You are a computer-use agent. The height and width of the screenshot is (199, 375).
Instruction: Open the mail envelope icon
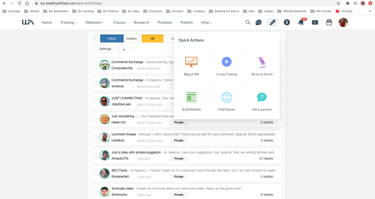pyautogui.click(x=315, y=22)
